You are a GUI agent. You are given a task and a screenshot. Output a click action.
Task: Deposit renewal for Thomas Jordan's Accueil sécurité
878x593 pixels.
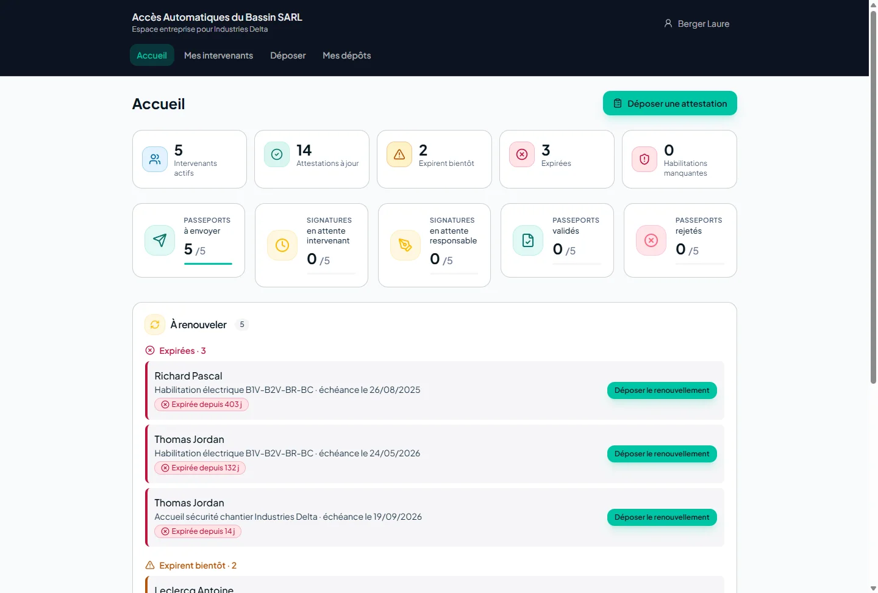coord(662,517)
